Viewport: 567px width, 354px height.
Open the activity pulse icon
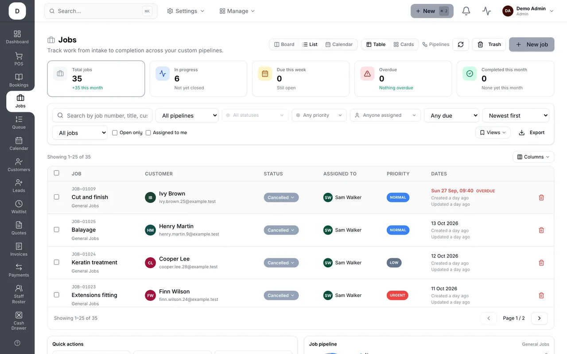[487, 11]
